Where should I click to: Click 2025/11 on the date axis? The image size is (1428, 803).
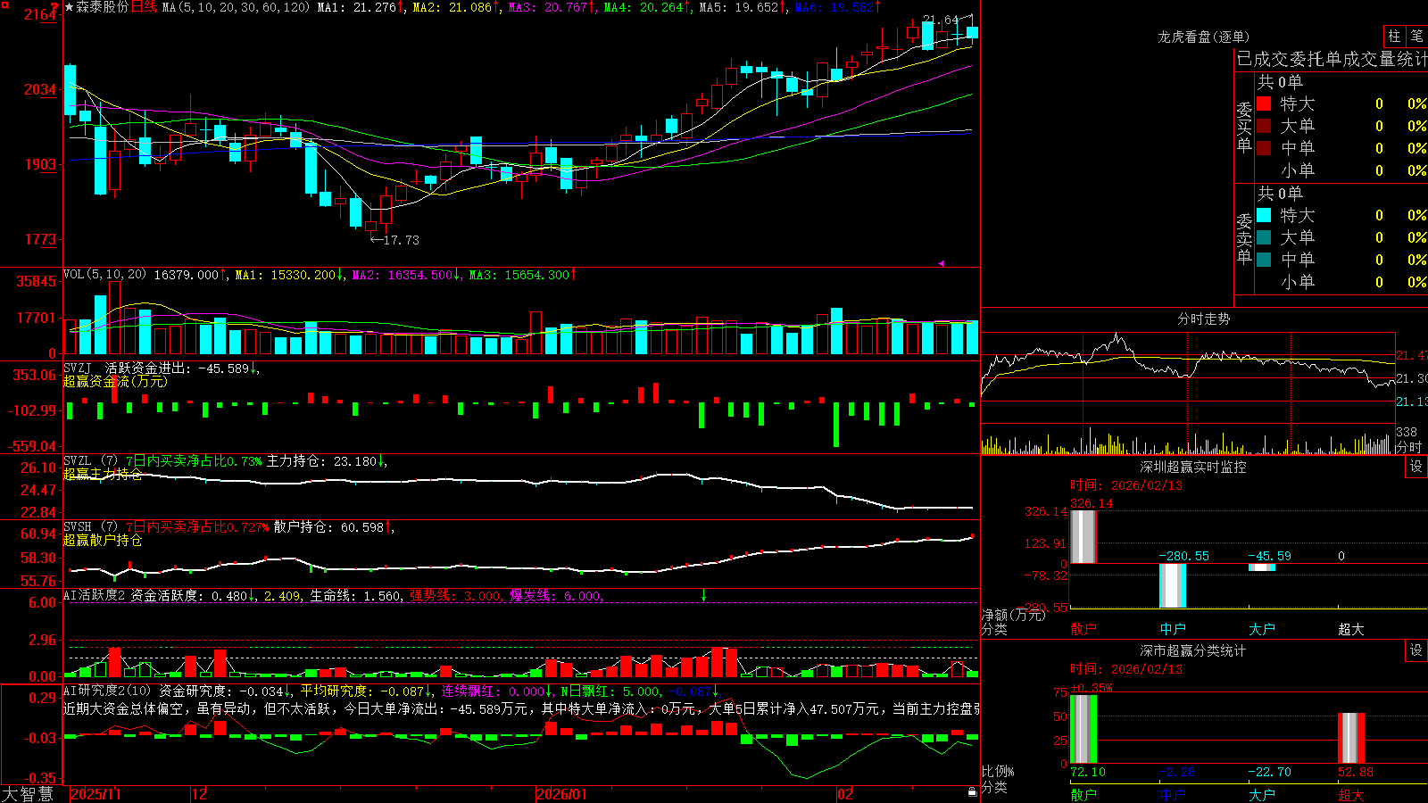pos(95,794)
